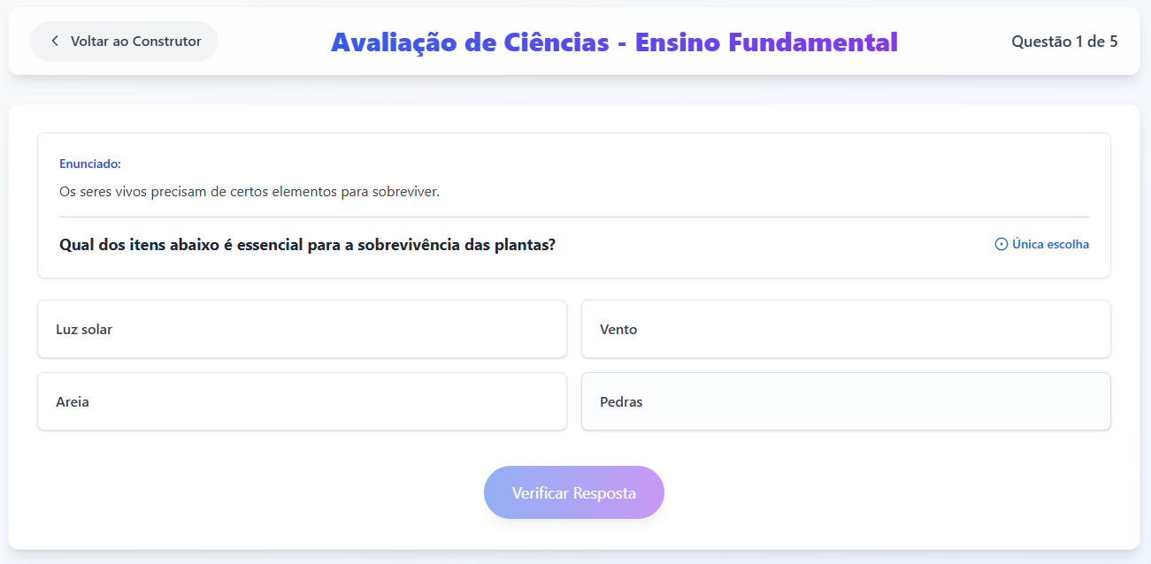Click the word "plantas" in the question
This screenshot has width=1151, height=564.
point(526,245)
